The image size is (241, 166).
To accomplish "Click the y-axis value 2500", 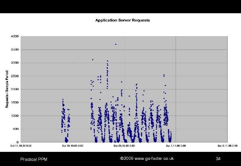I will pyautogui.click(x=15, y=76).
